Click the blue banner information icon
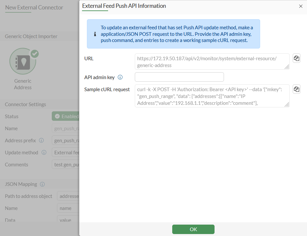 point(95,34)
